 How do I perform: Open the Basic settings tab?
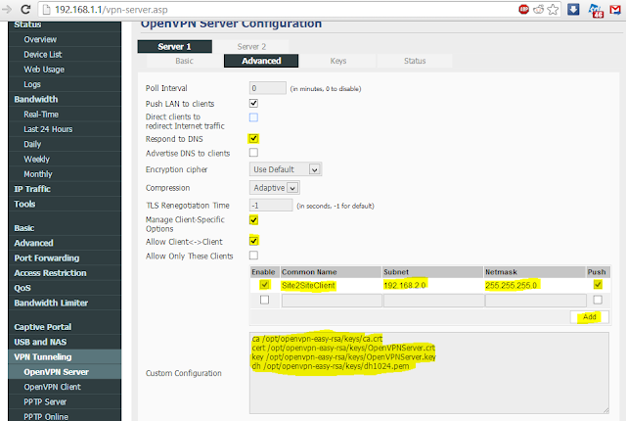point(184,61)
